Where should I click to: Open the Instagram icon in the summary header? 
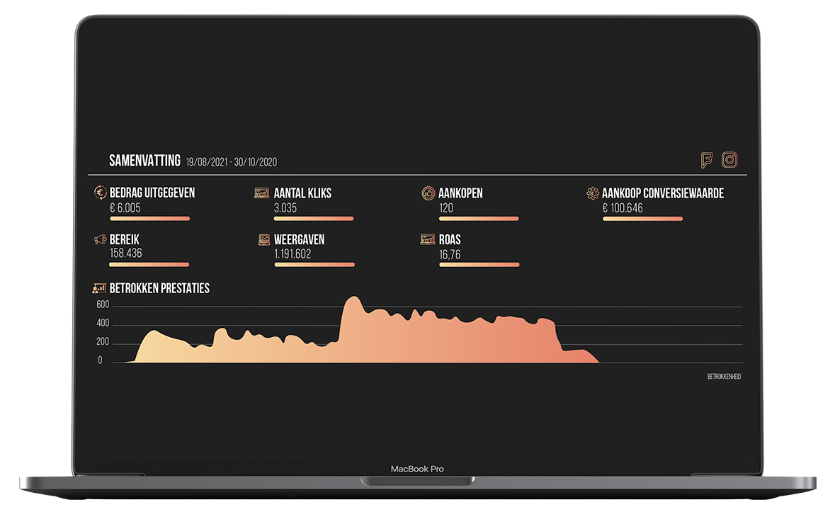click(x=729, y=159)
